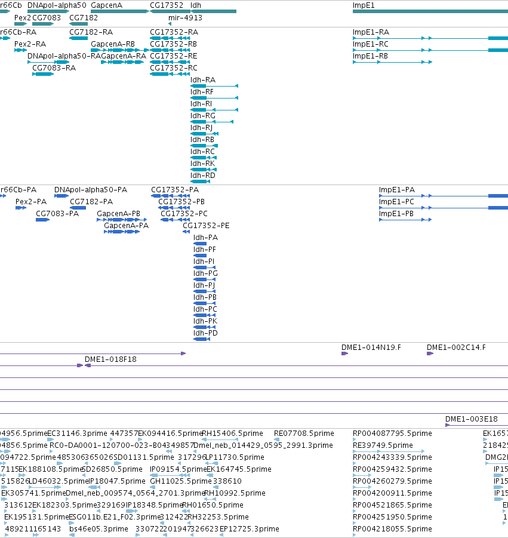Image resolution: width=508 pixels, height=538 pixels.
Task: Open the CG17352-RA transcript
Action: [x=174, y=32]
